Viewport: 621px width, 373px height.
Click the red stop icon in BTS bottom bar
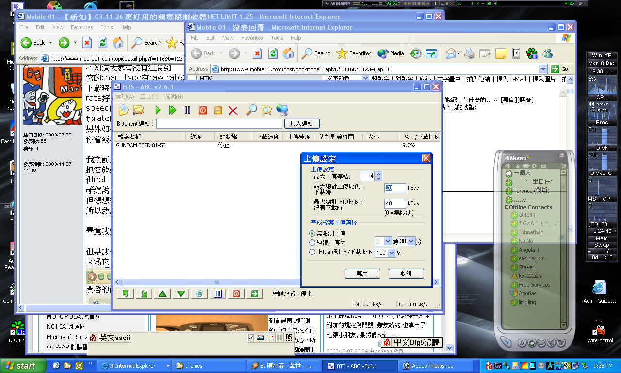(236, 293)
